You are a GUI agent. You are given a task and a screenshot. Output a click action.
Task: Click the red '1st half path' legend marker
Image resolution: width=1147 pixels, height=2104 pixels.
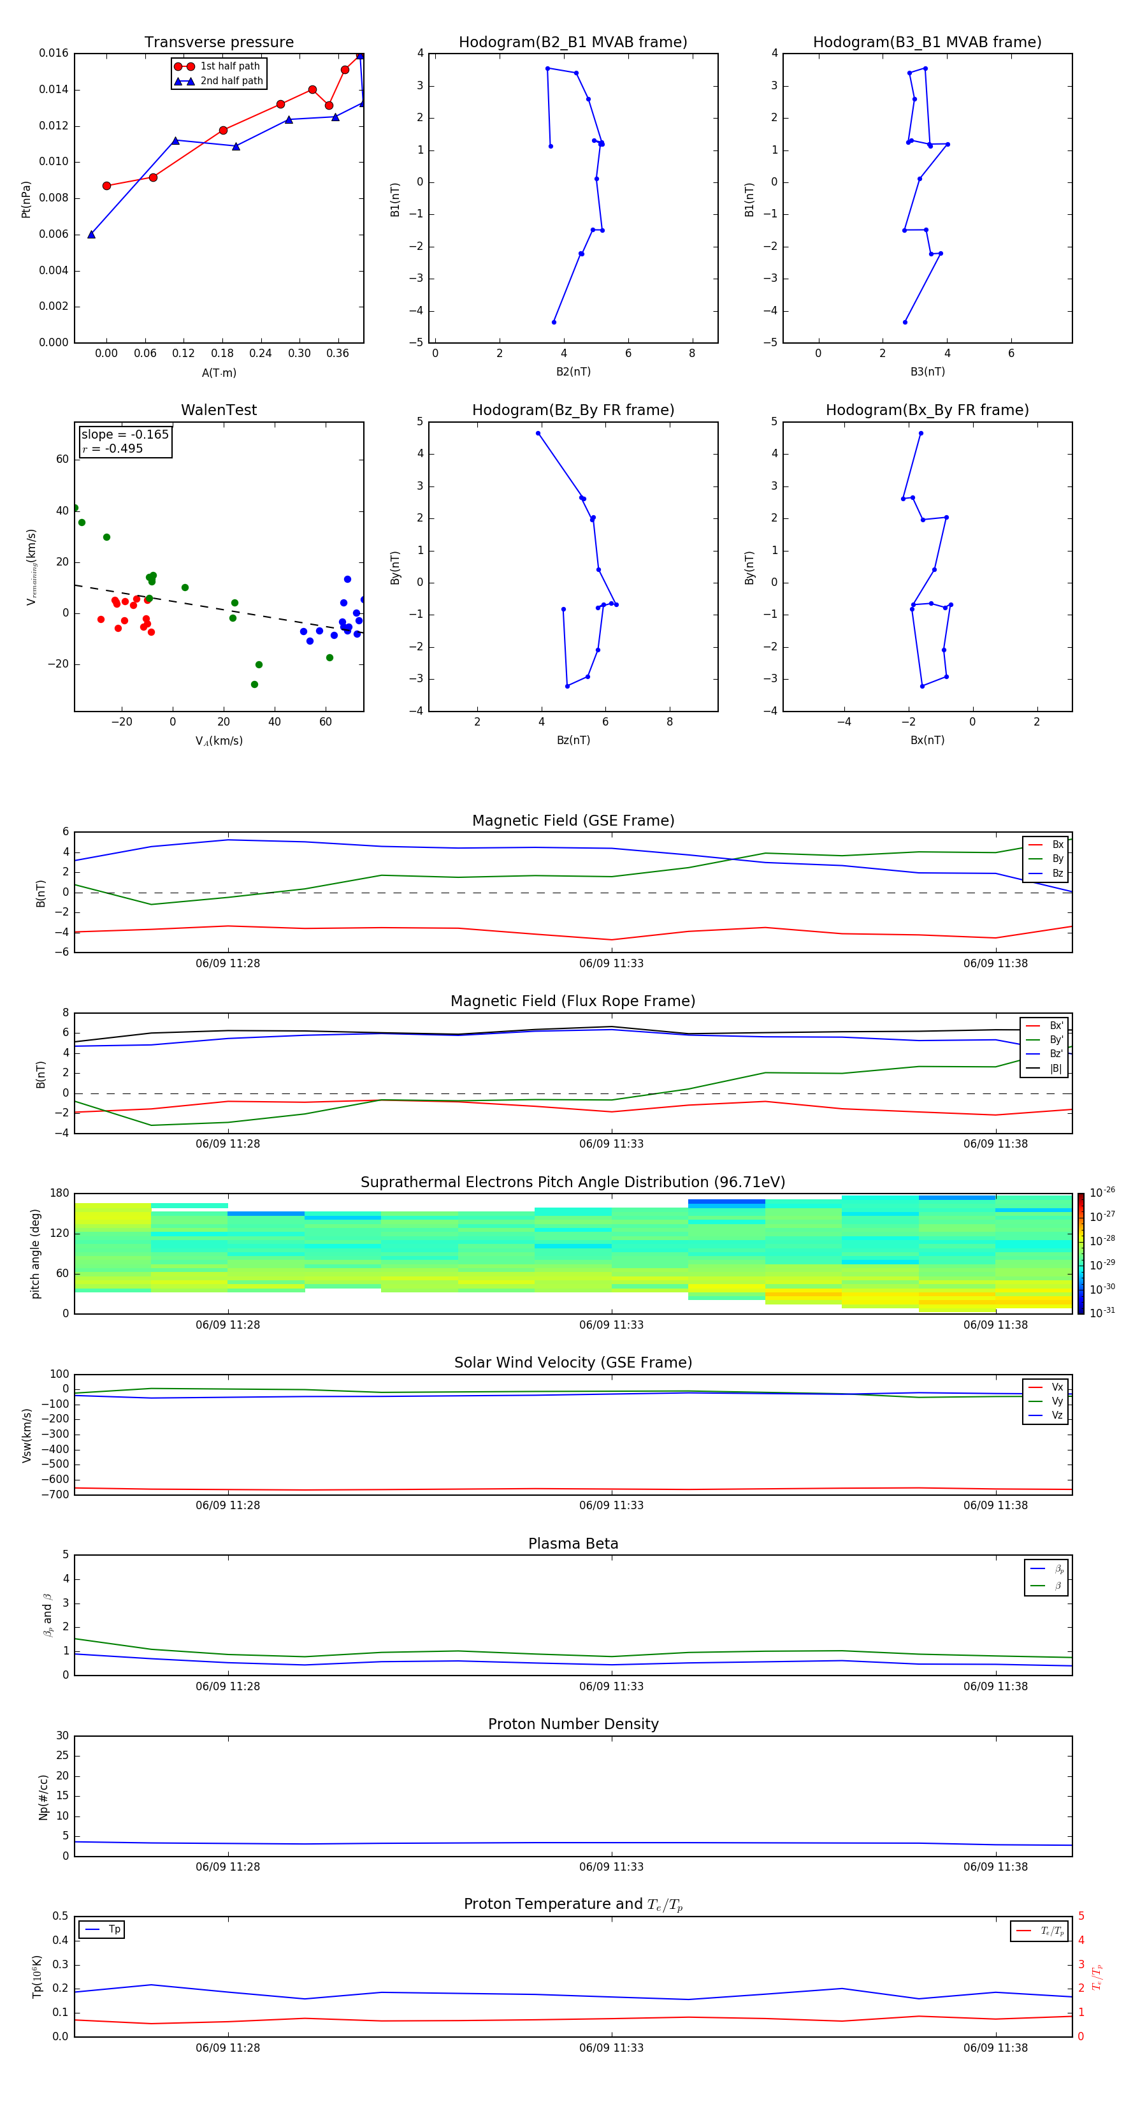(185, 66)
